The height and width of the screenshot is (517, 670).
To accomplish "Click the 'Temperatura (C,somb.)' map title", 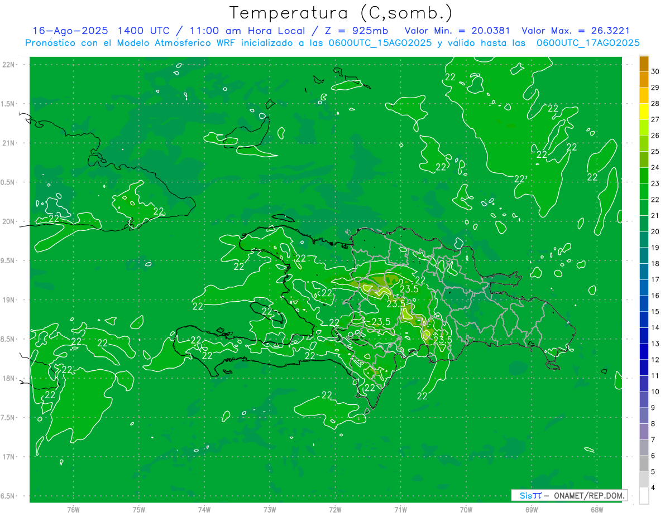I will click(341, 13).
